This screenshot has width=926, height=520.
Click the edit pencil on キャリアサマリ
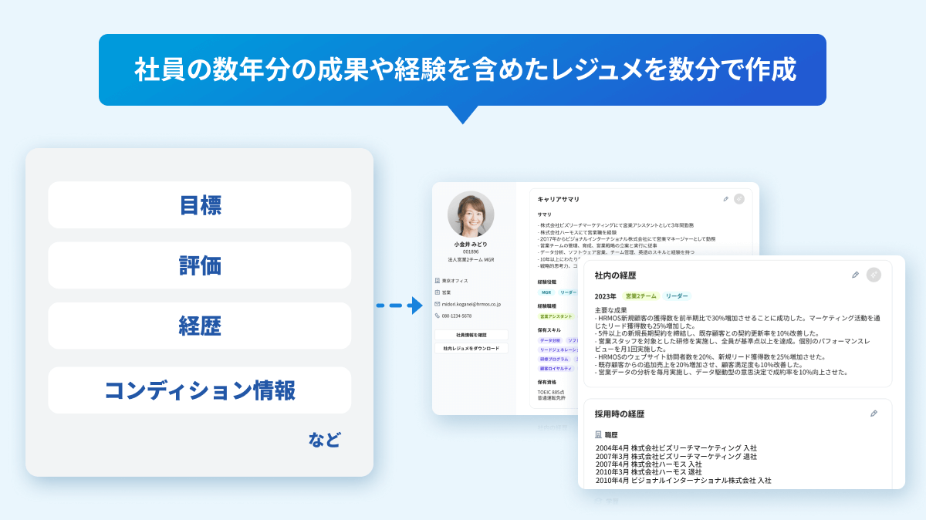[725, 199]
